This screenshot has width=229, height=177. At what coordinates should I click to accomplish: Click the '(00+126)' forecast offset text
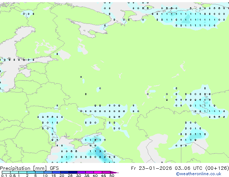217,168
